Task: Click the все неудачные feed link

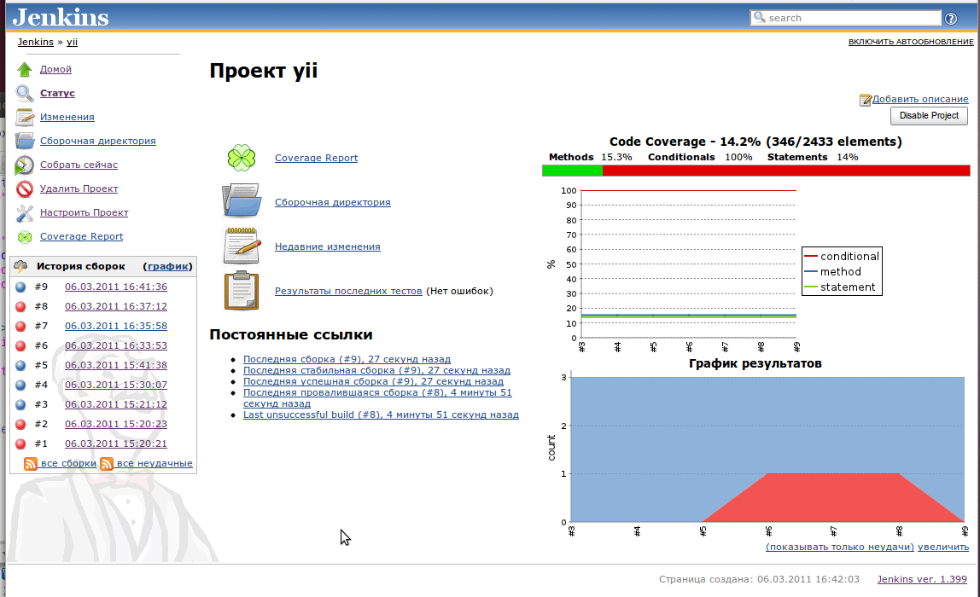Action: coord(155,463)
